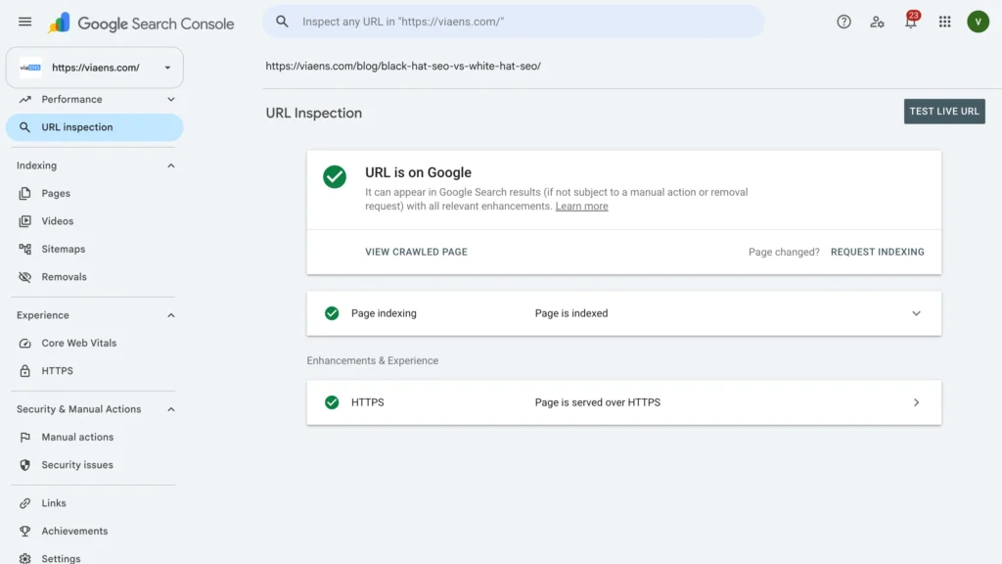Open Links report

[54, 503]
